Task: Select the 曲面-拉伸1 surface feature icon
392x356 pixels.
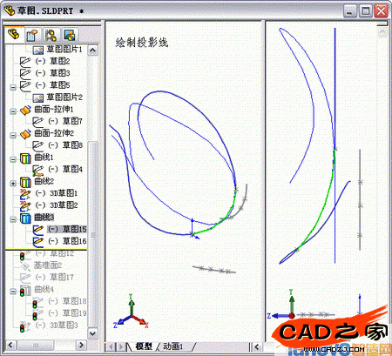Action: 25,110
